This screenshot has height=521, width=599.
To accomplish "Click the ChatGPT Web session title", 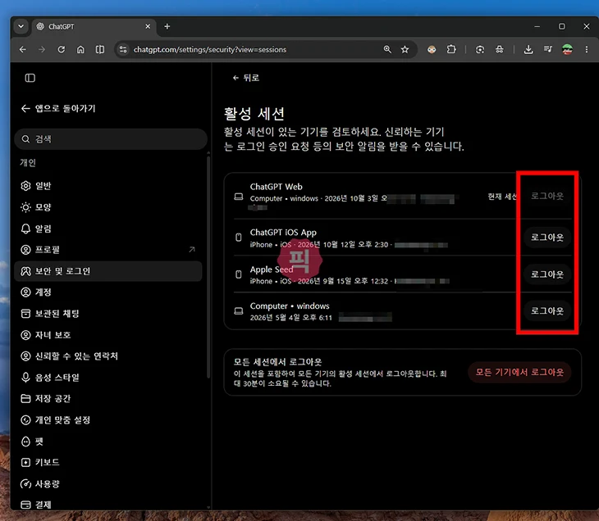I will (x=277, y=187).
